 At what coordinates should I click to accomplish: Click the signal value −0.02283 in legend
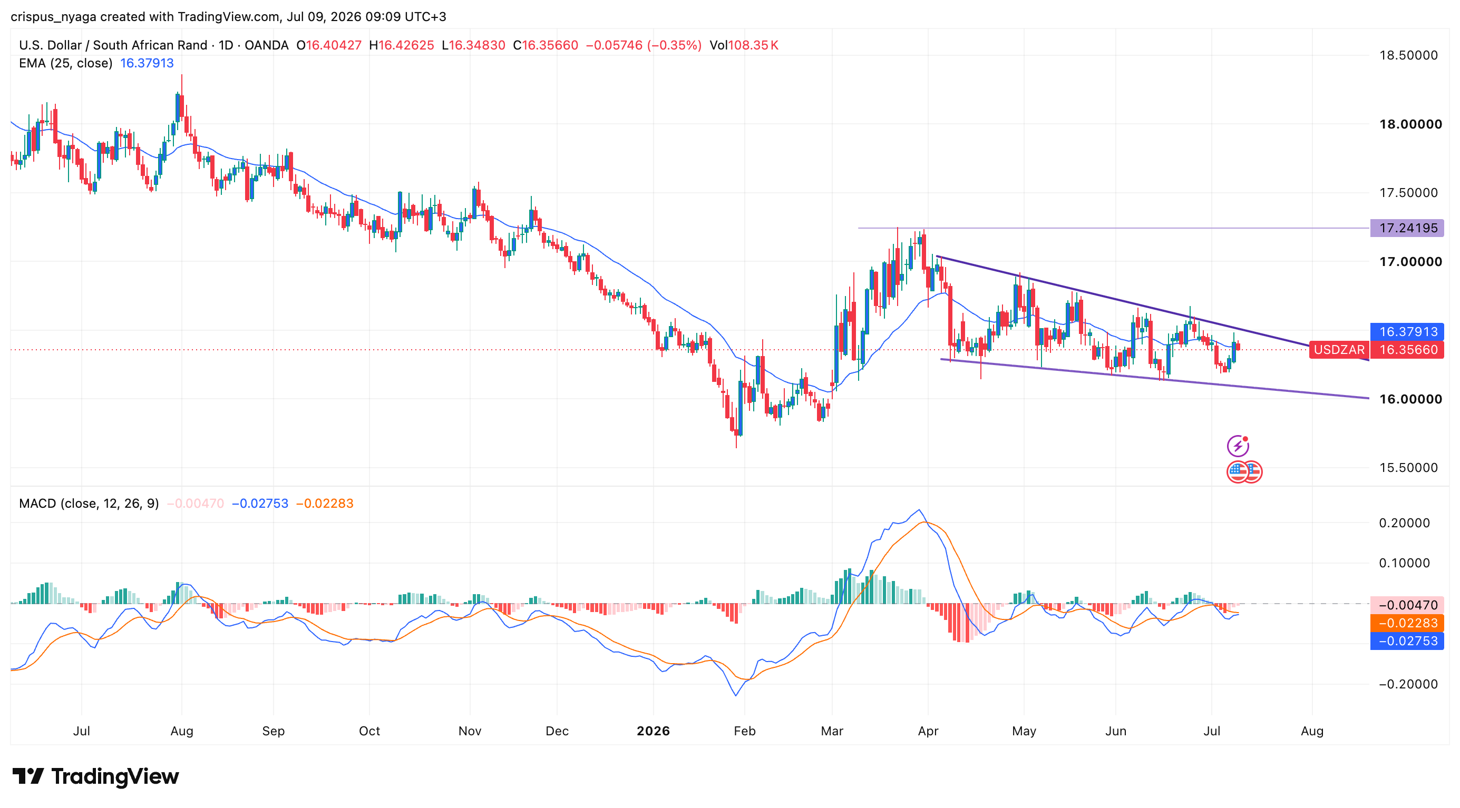[x=325, y=504]
